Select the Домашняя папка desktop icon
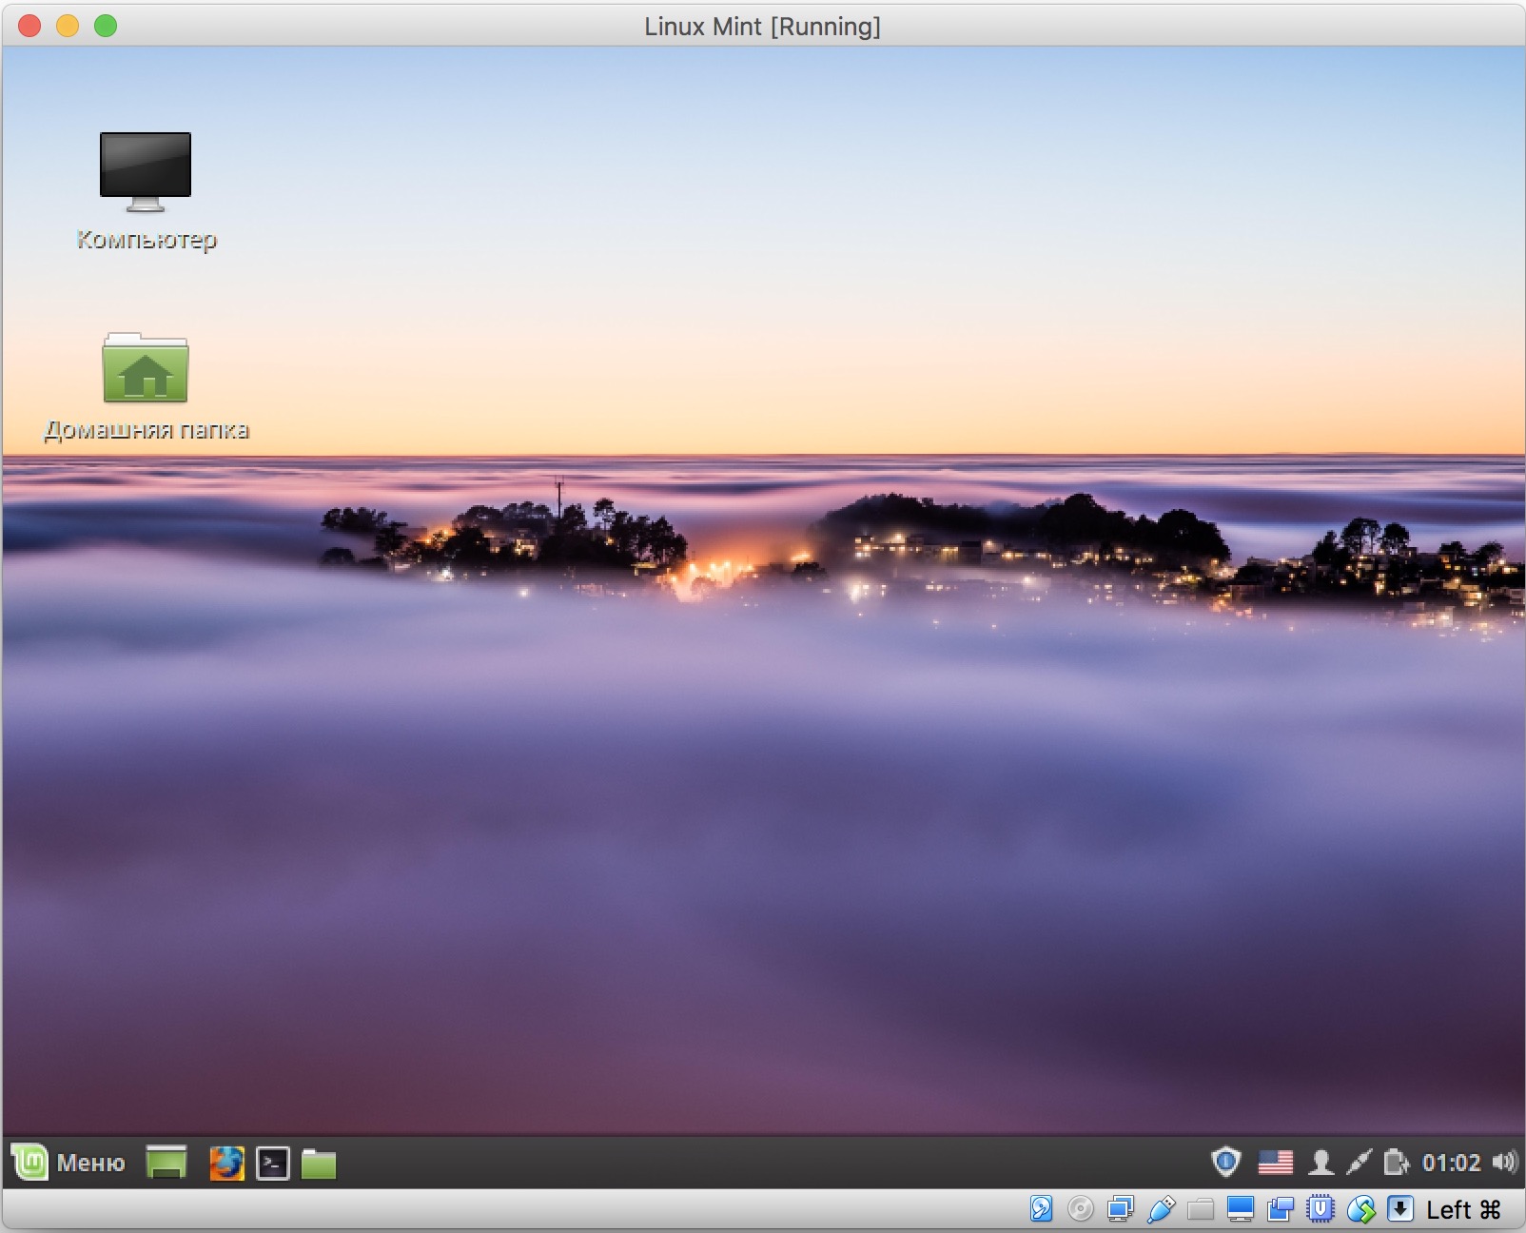Image resolution: width=1526 pixels, height=1233 pixels. click(x=146, y=387)
